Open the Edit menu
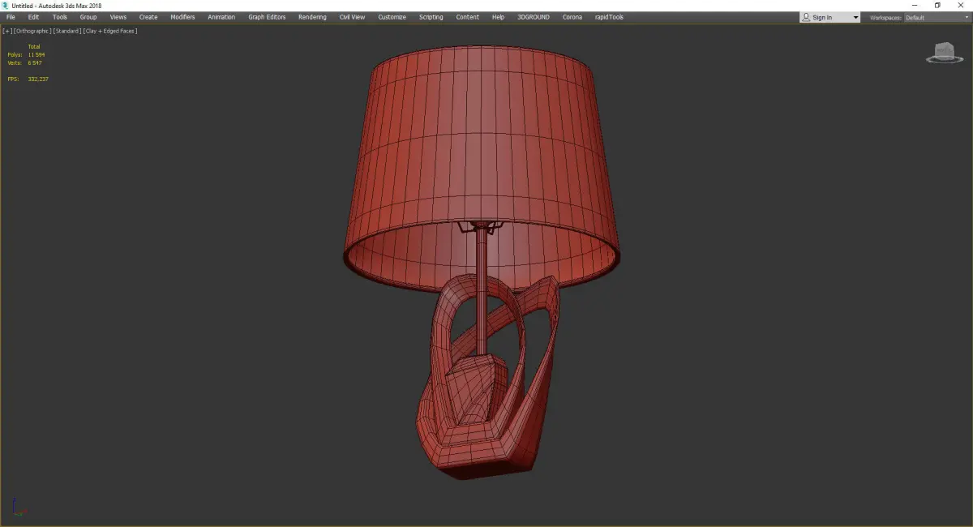The height and width of the screenshot is (527, 973). coord(33,17)
